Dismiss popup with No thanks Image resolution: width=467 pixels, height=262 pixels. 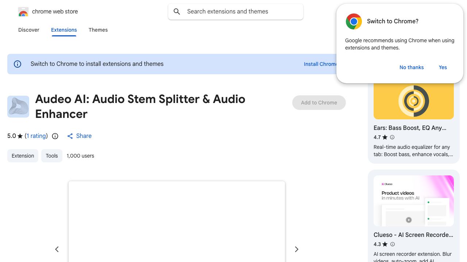point(412,67)
